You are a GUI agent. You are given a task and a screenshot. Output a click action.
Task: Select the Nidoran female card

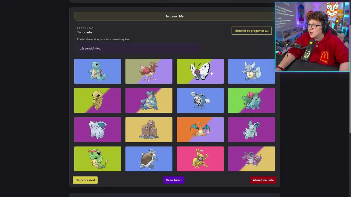(x=97, y=130)
